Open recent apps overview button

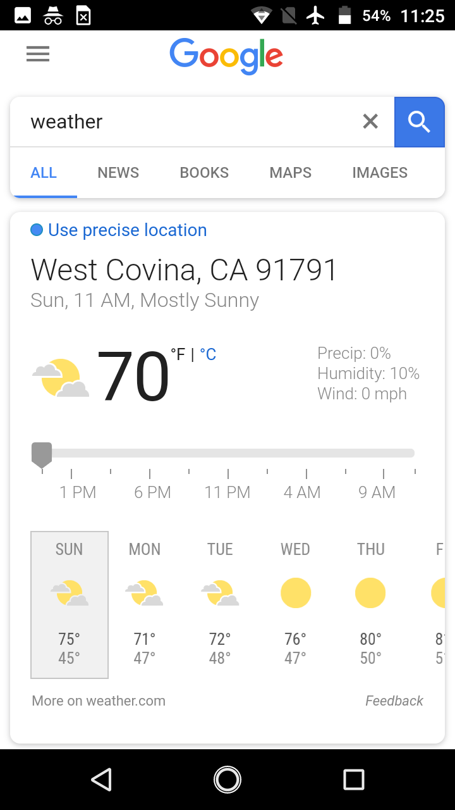coord(354,780)
